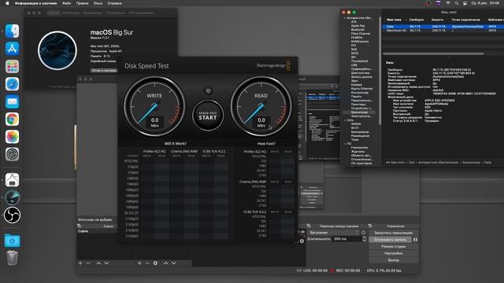Open System Information icon in the Dock
The image size is (504, 283).
13,180
